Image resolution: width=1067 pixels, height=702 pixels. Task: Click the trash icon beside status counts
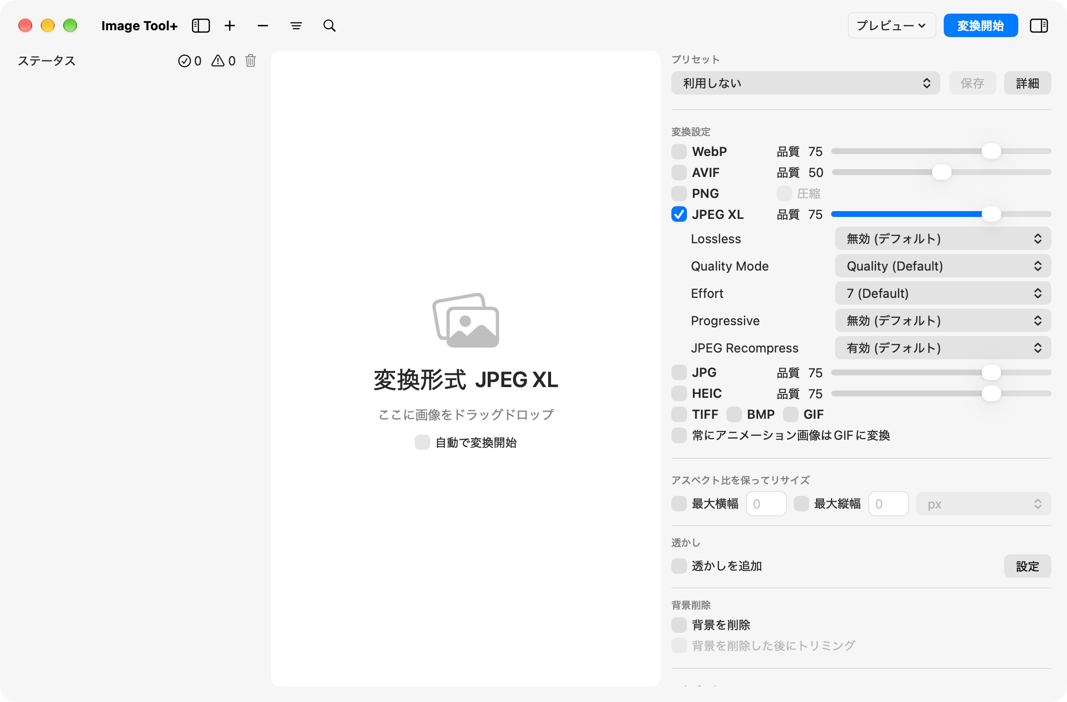(x=250, y=60)
